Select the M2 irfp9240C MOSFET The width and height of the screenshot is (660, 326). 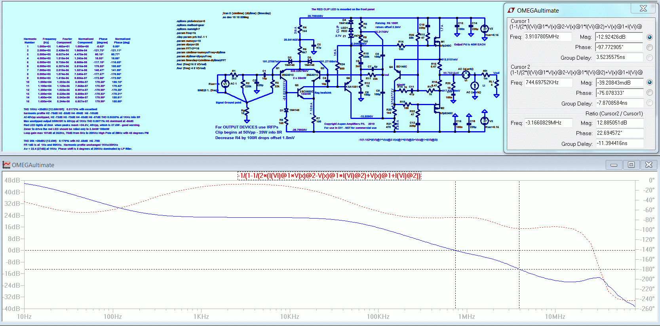[x=438, y=108]
